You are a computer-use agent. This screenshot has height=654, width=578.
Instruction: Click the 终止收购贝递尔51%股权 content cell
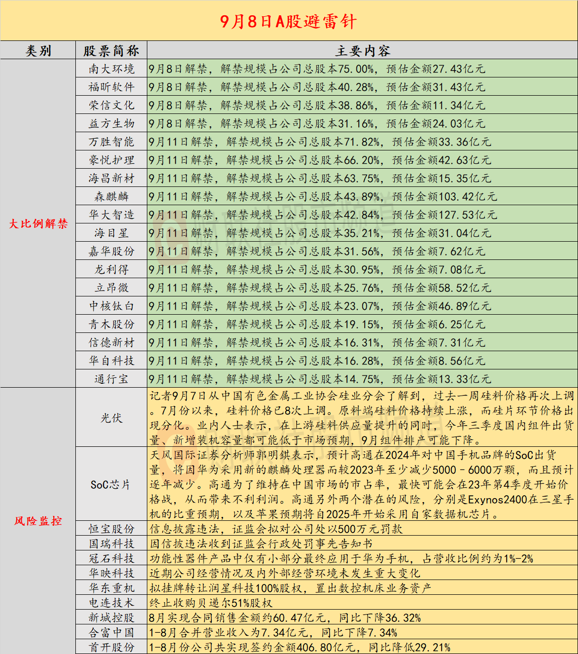[x=362, y=603]
